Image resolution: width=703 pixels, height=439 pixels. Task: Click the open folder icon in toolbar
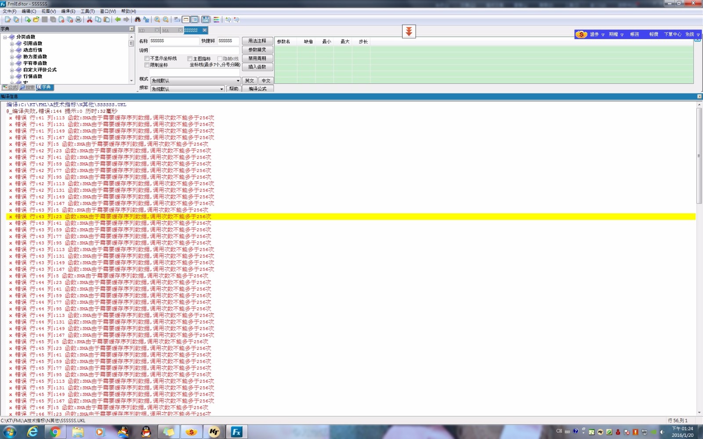click(x=36, y=19)
